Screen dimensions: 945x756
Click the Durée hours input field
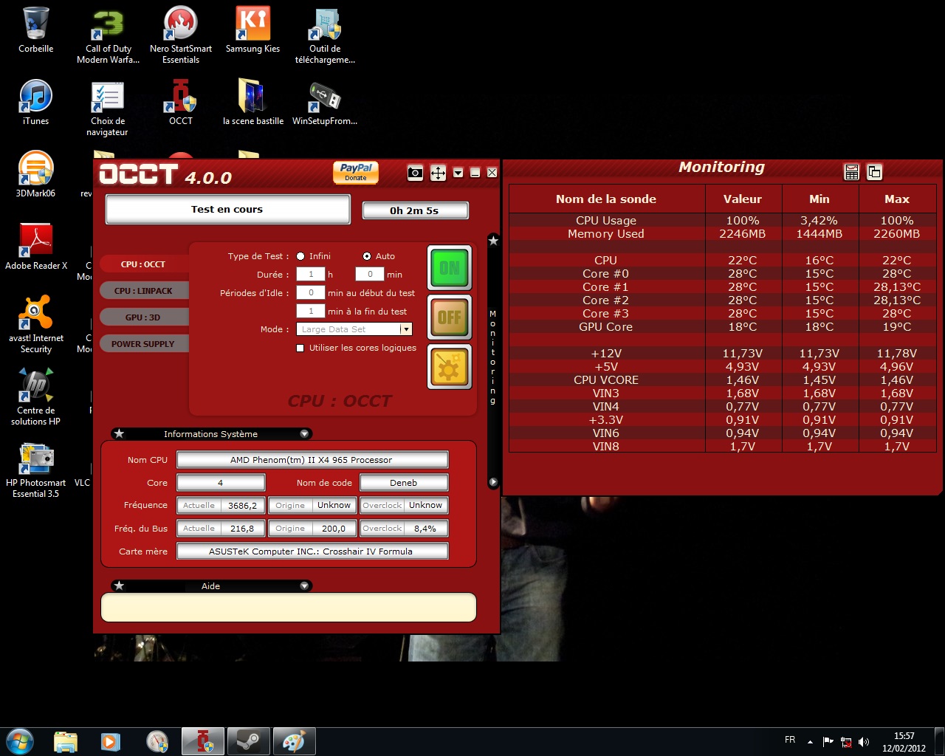(311, 274)
